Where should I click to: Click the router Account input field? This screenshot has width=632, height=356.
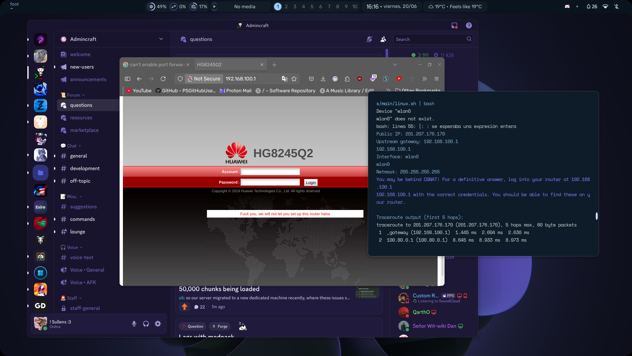(270, 172)
